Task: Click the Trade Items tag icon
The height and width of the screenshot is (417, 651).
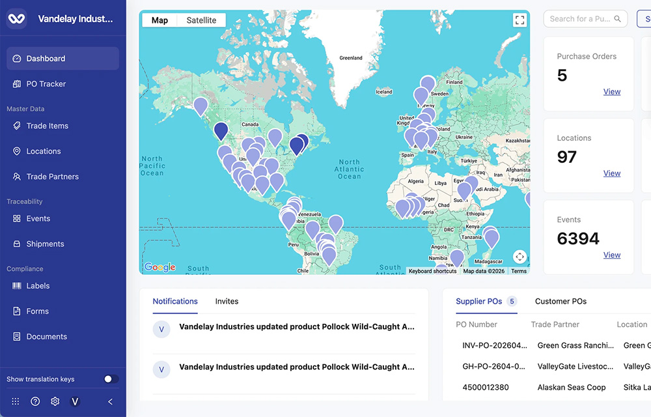Action: (x=17, y=126)
